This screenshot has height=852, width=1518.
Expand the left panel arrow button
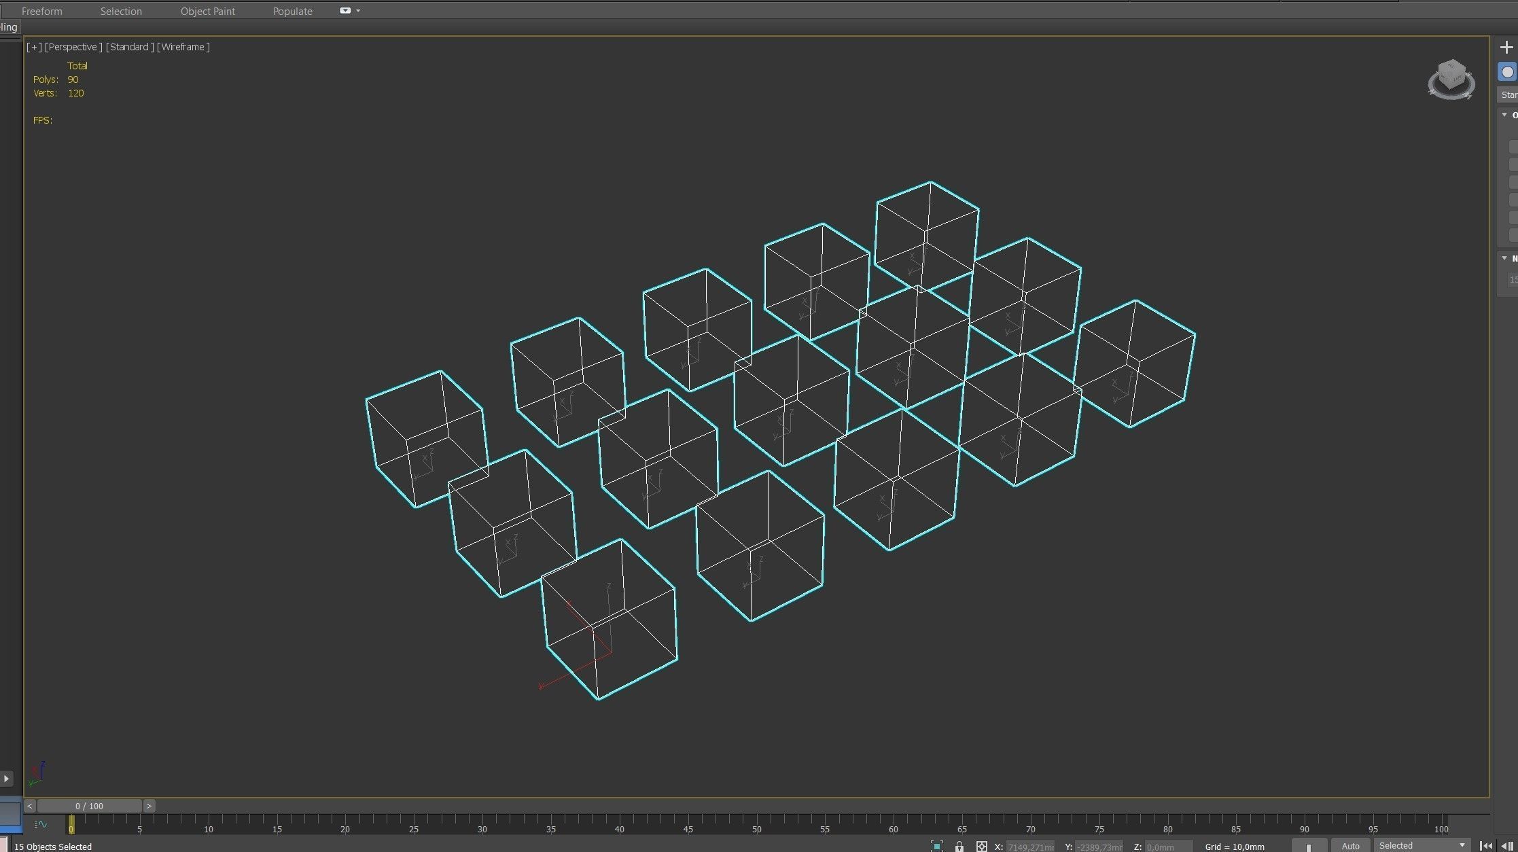point(6,778)
